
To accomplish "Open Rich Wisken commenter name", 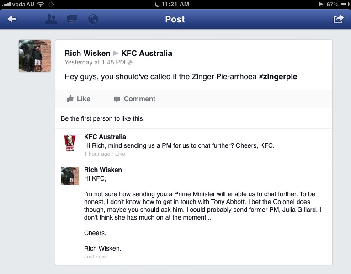I will pyautogui.click(x=103, y=170).
